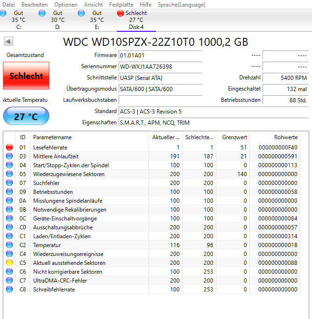
Task: Switch to drive D: tab
Action: tap(58, 20)
